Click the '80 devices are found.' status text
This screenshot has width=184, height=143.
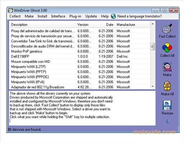click(x=24, y=129)
